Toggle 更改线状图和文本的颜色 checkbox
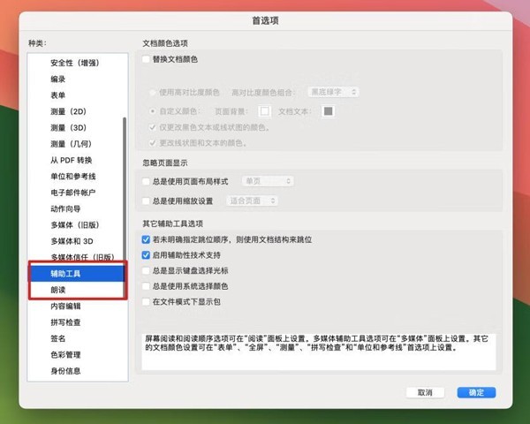The image size is (530, 424). coord(153,143)
